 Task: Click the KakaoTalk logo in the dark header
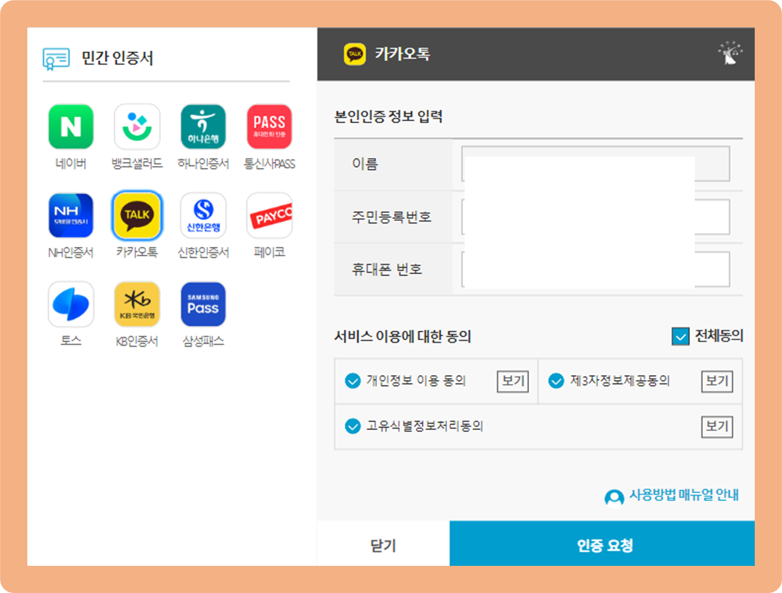click(355, 54)
